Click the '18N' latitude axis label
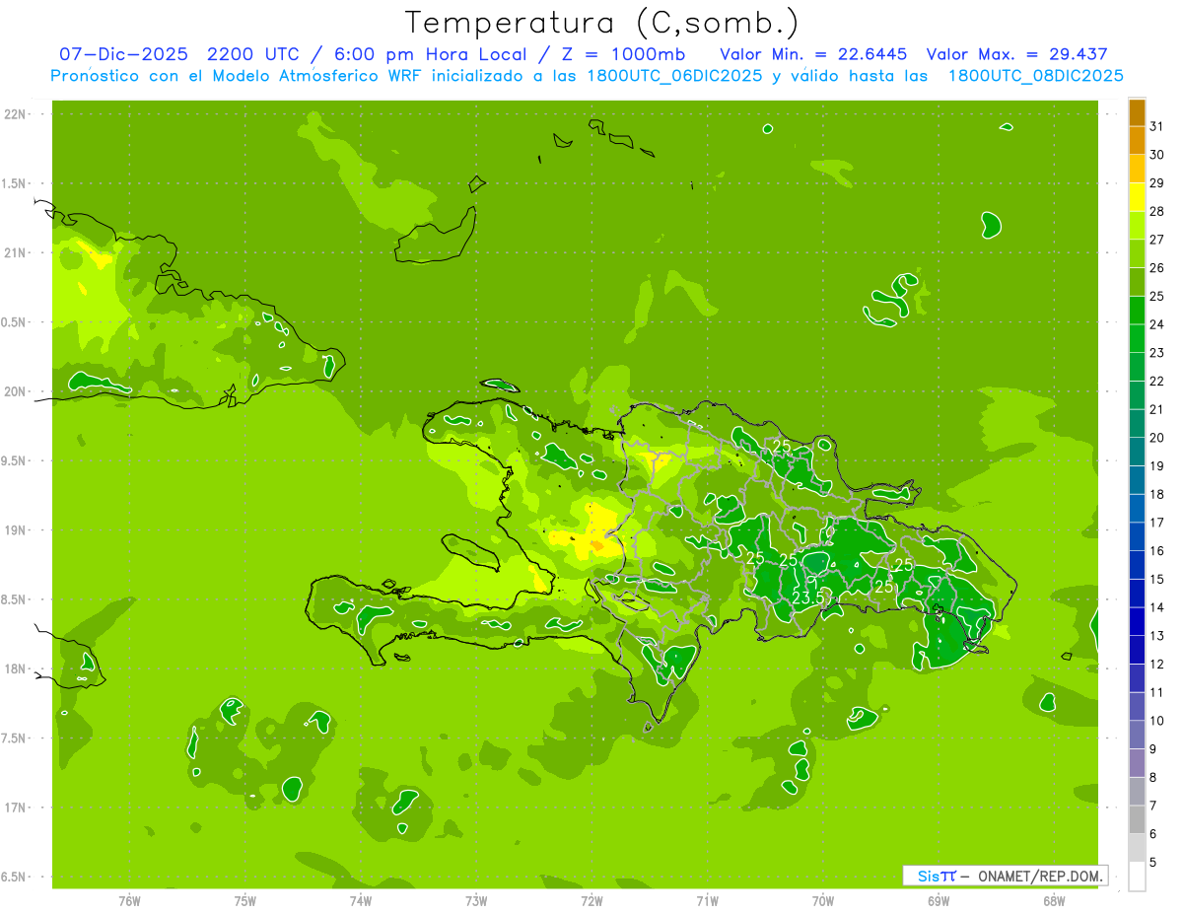 point(16,668)
